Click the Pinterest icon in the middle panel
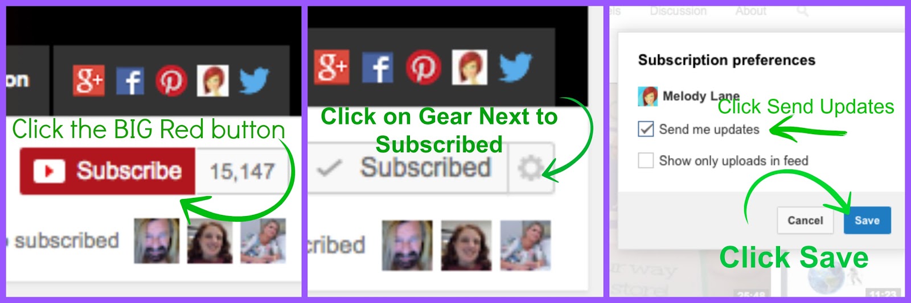This screenshot has height=303, width=911. (x=423, y=67)
